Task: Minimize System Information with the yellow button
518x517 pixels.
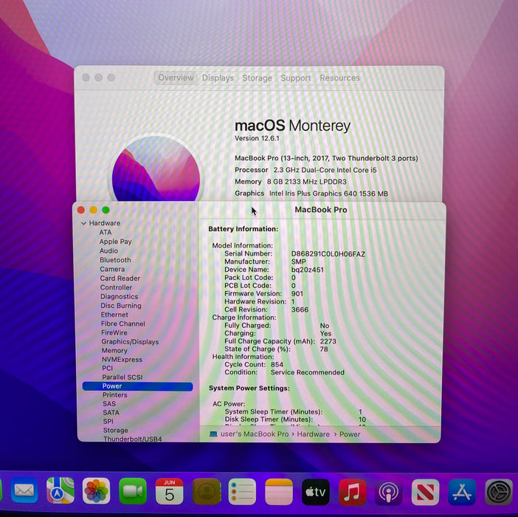Action: (94, 210)
